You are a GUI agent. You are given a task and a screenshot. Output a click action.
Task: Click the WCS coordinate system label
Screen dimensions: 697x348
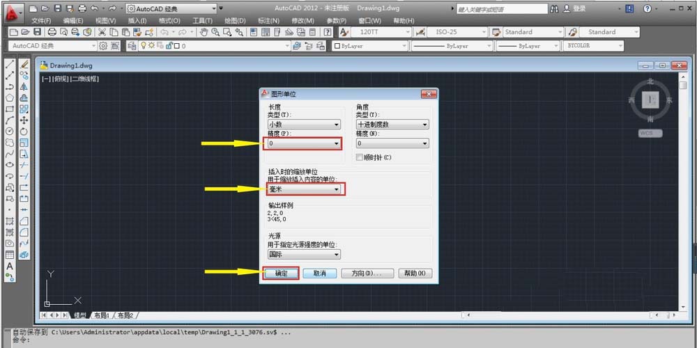[x=650, y=133]
